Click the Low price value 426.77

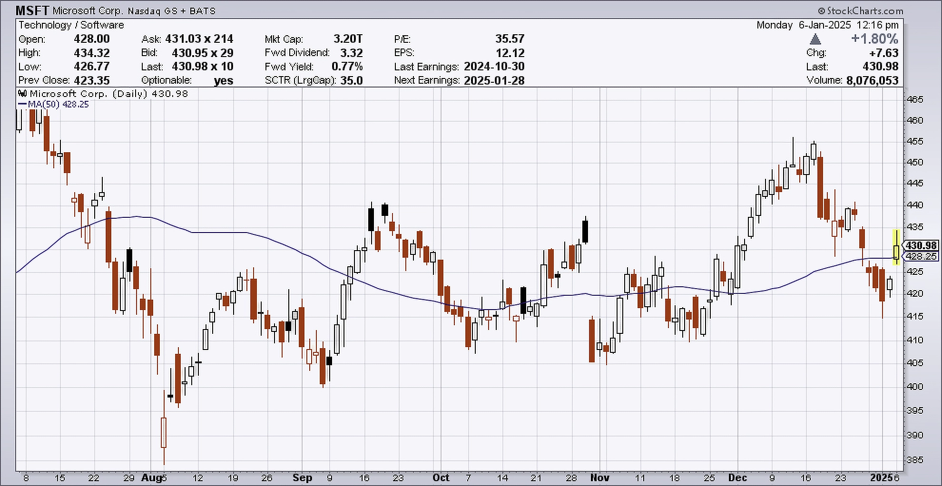pos(92,66)
